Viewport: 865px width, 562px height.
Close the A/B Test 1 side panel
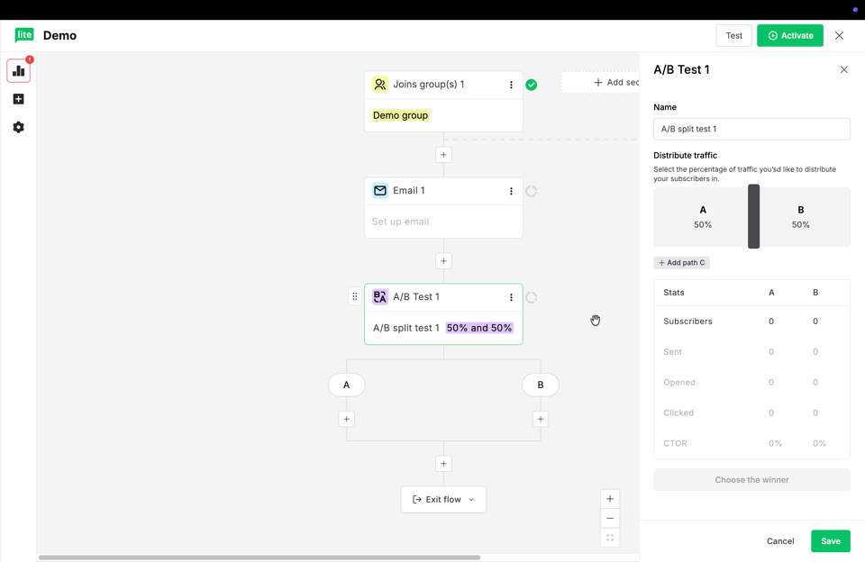click(844, 69)
